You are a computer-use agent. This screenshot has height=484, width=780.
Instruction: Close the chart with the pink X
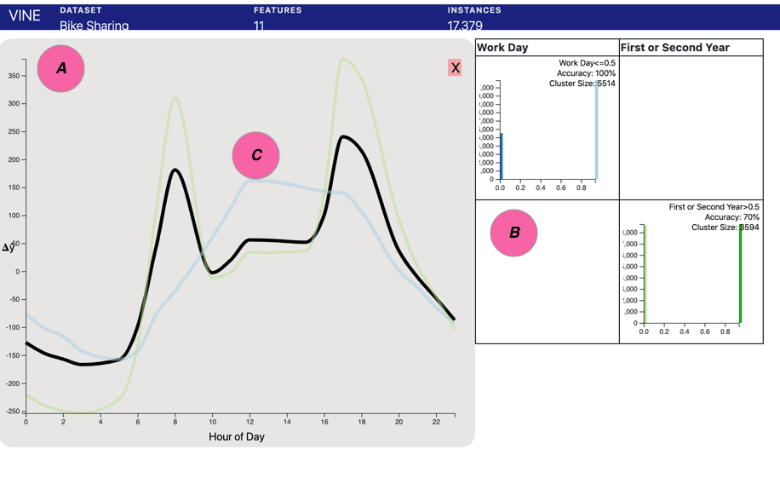[x=455, y=67]
